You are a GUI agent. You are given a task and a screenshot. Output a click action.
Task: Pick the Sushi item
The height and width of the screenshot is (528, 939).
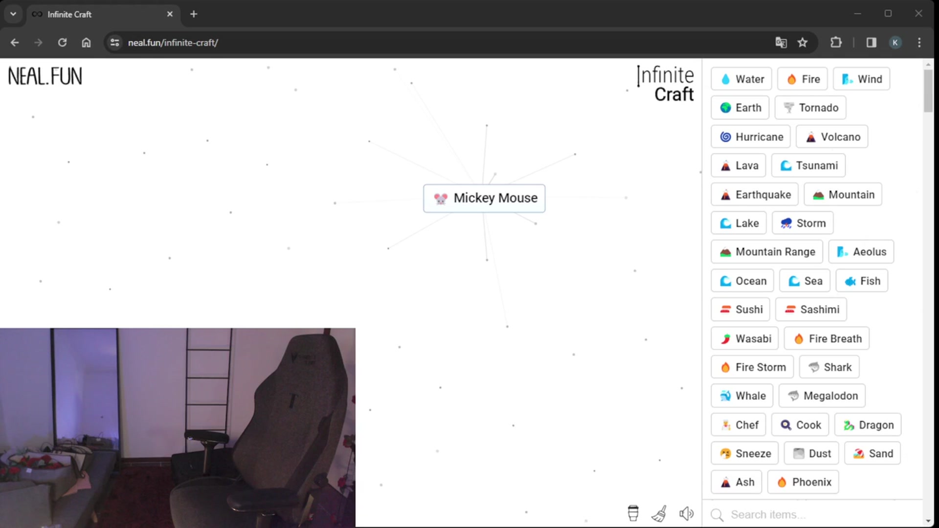pos(740,309)
